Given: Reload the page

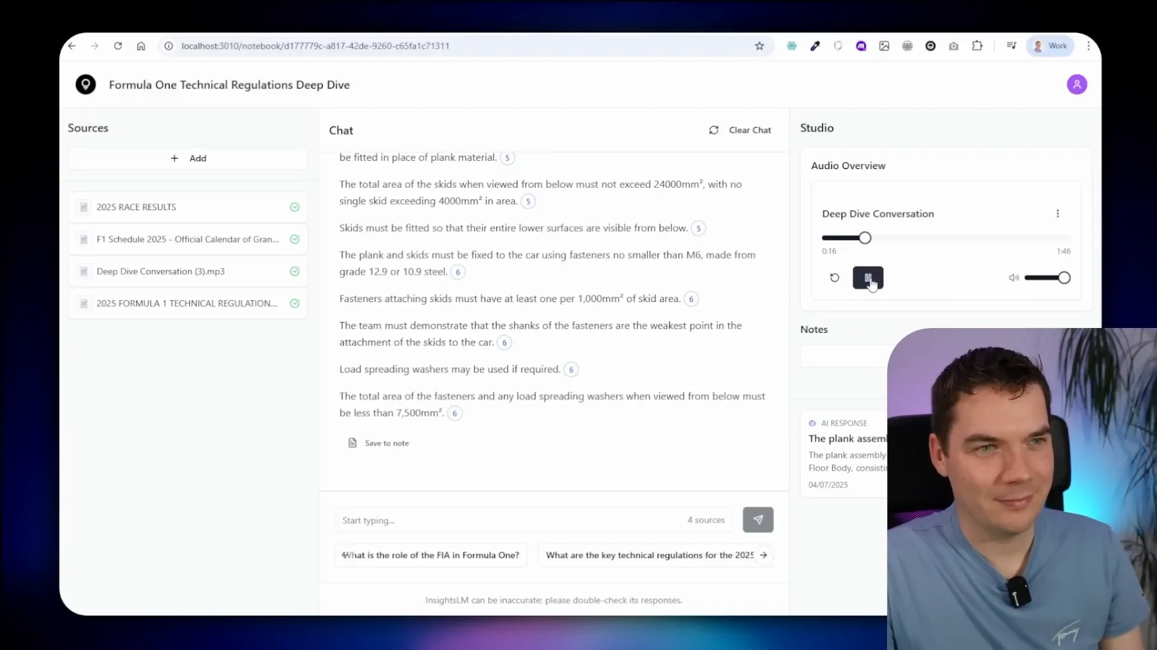Looking at the screenshot, I should pyautogui.click(x=118, y=46).
